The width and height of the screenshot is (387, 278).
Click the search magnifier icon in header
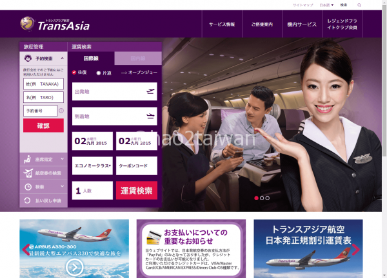point(359,5)
